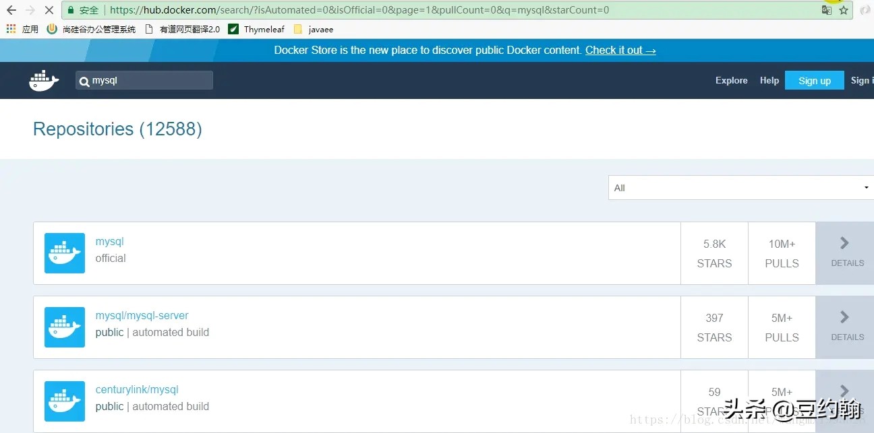Open the translate page icon in address bar
The height and width of the screenshot is (433, 874).
point(826,10)
